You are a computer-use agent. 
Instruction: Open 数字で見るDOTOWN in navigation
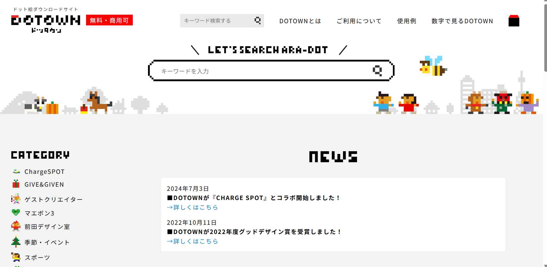(x=462, y=21)
